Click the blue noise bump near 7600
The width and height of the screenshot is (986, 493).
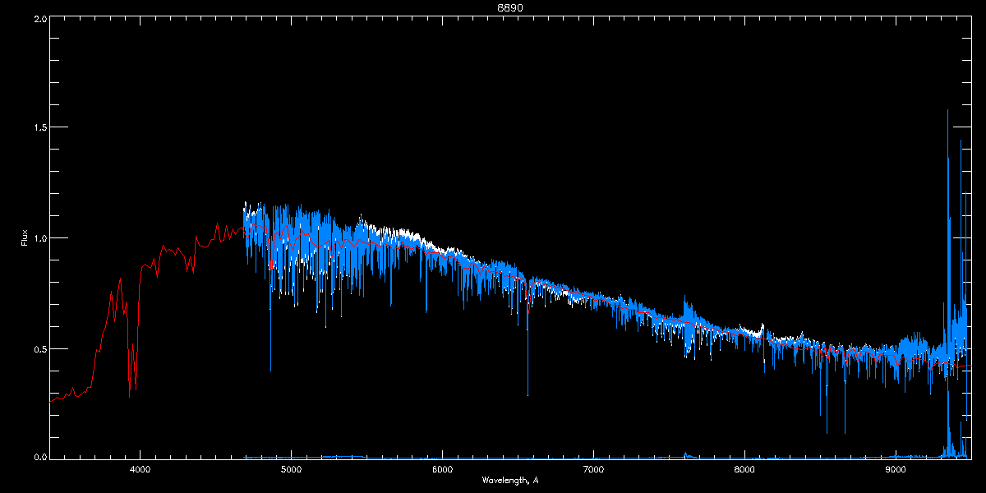point(687,316)
